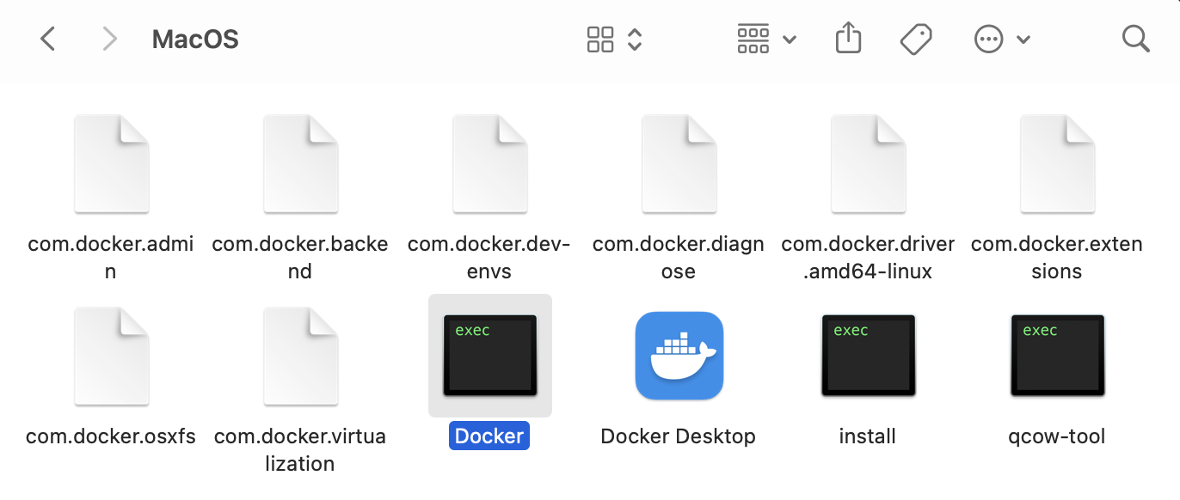This screenshot has width=1180, height=500.
Task: Select the com.docker.admin file icon
Action: pos(111,164)
